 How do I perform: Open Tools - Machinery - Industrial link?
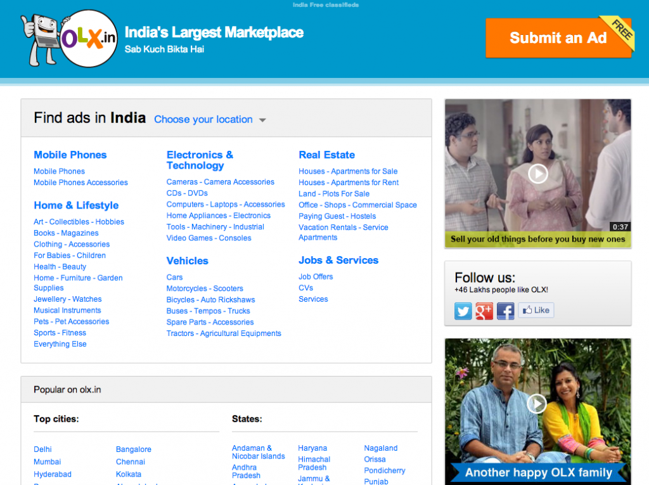(215, 227)
